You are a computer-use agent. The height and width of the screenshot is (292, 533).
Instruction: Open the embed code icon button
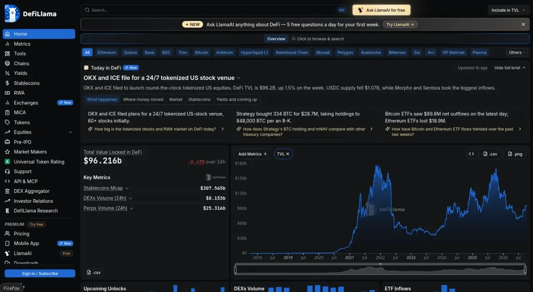pyautogui.click(x=471, y=154)
